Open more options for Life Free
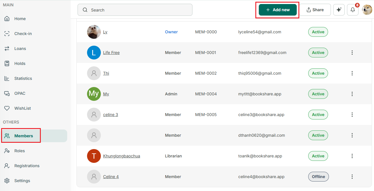 [x=352, y=53]
